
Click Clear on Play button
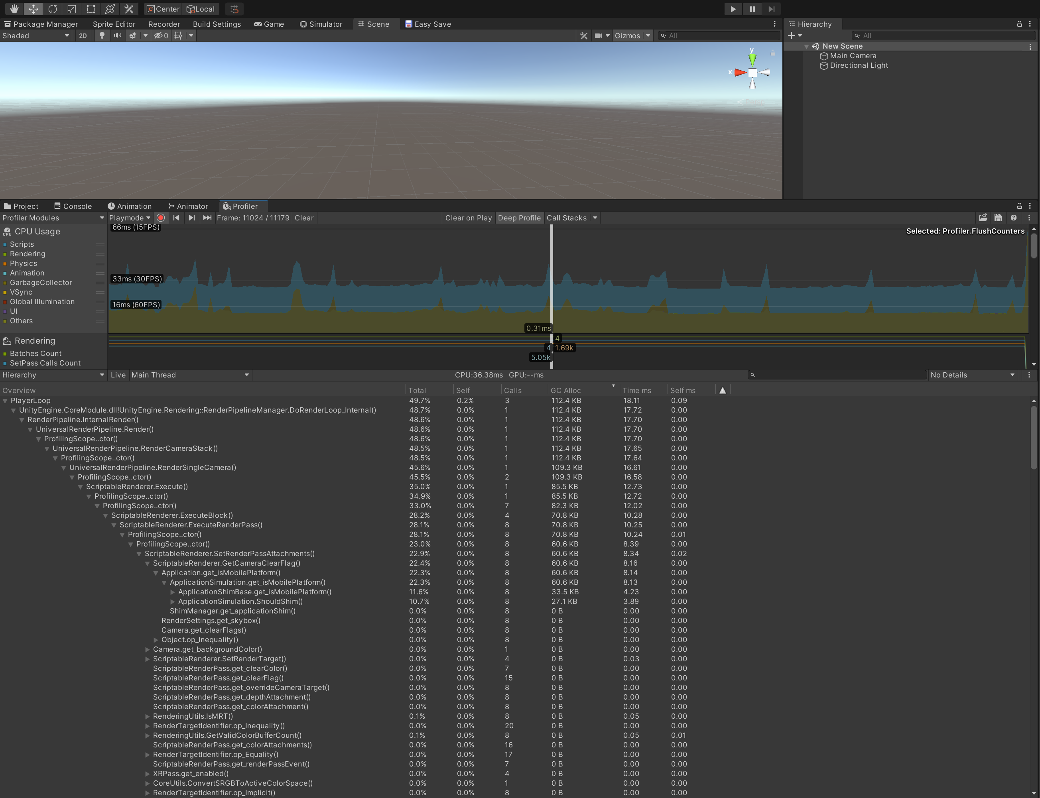[468, 218]
